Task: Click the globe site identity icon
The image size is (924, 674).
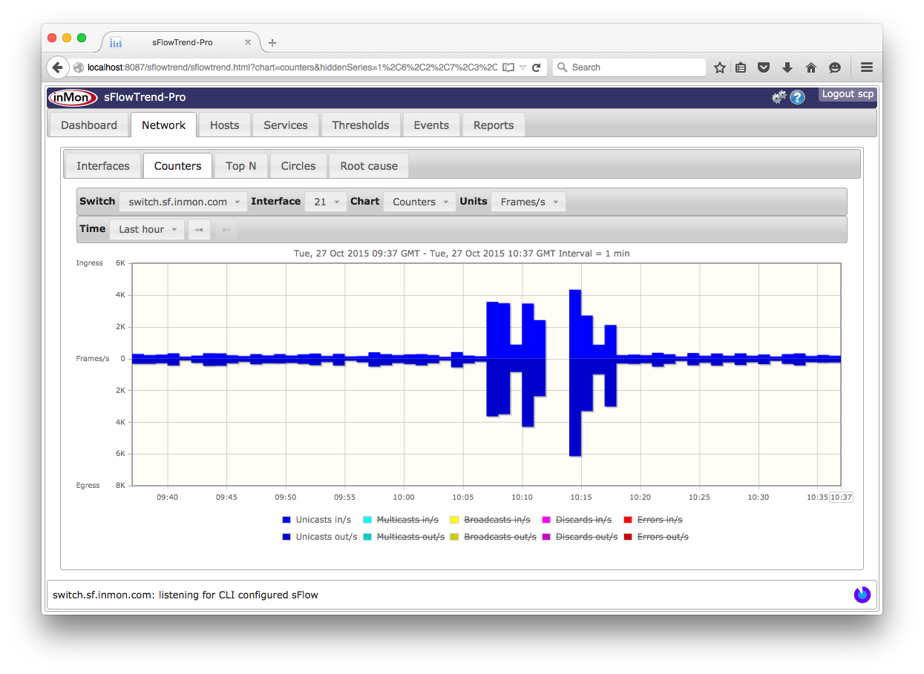Action: pyautogui.click(x=79, y=67)
